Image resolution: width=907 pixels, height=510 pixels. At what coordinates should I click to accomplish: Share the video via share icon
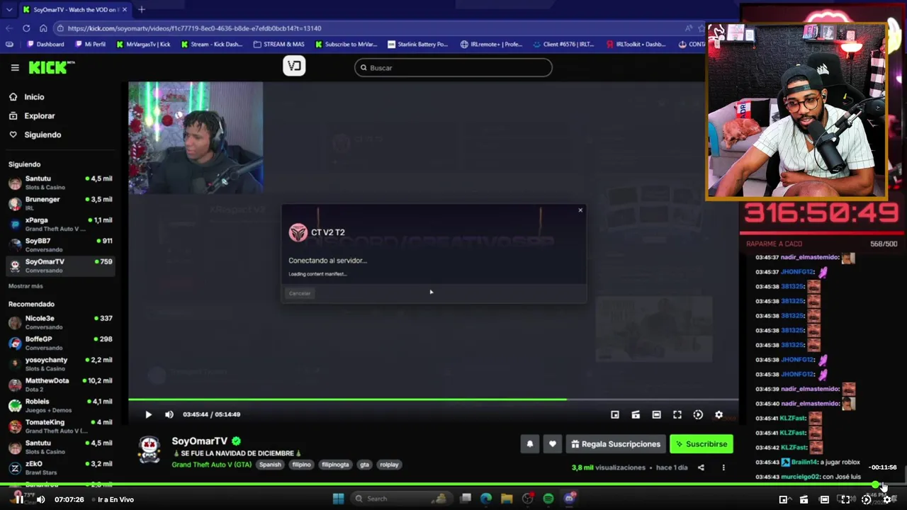(701, 467)
